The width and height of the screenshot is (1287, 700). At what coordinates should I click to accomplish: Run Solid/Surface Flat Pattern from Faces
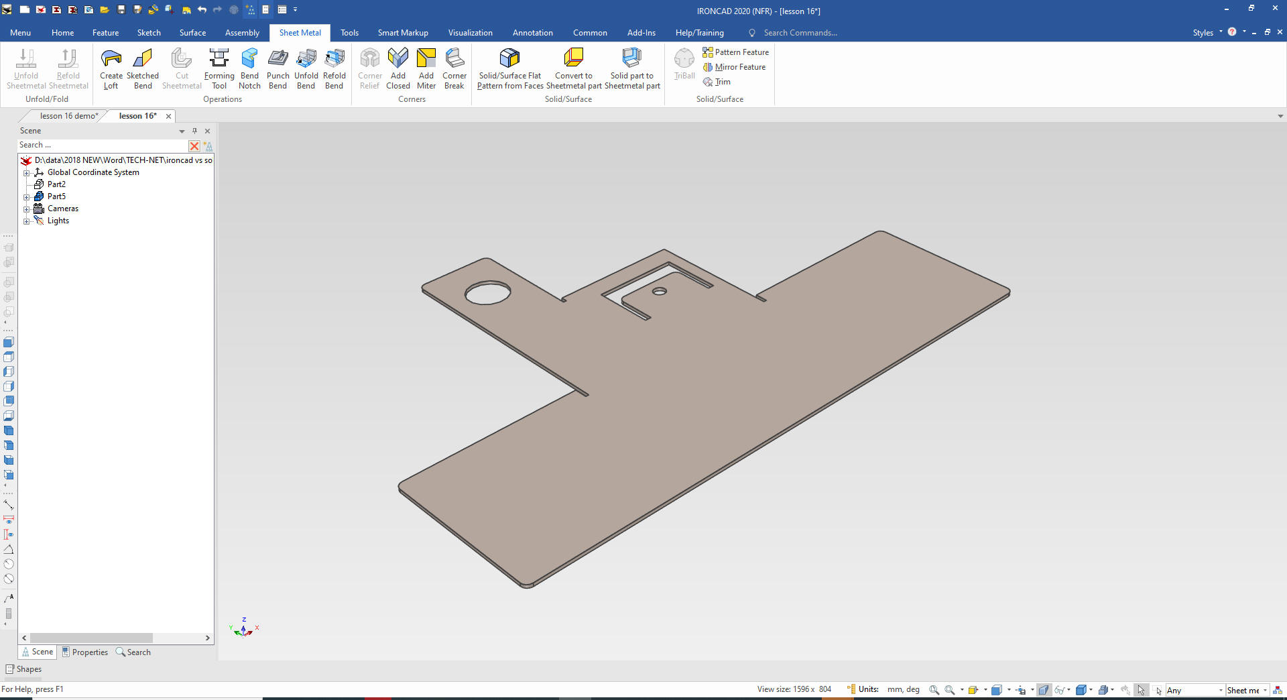pos(510,69)
